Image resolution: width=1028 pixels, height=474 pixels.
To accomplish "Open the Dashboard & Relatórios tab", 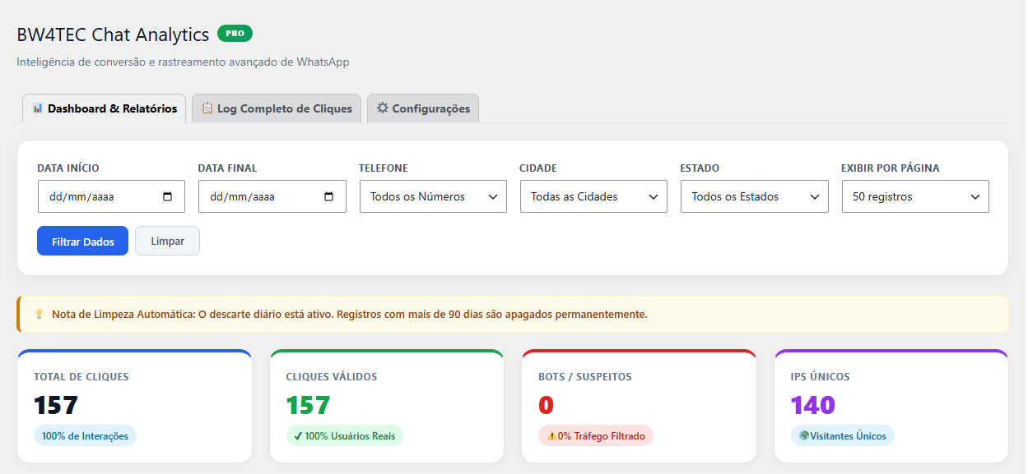I will pos(104,108).
